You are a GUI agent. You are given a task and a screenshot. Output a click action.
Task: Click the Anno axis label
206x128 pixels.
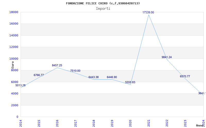click(x=200, y=125)
